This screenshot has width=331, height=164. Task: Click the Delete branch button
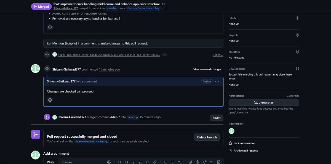click(207, 137)
